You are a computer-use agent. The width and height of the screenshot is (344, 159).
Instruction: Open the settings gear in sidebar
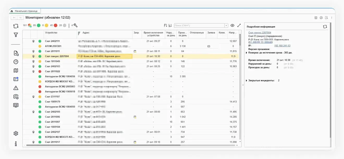(16, 133)
